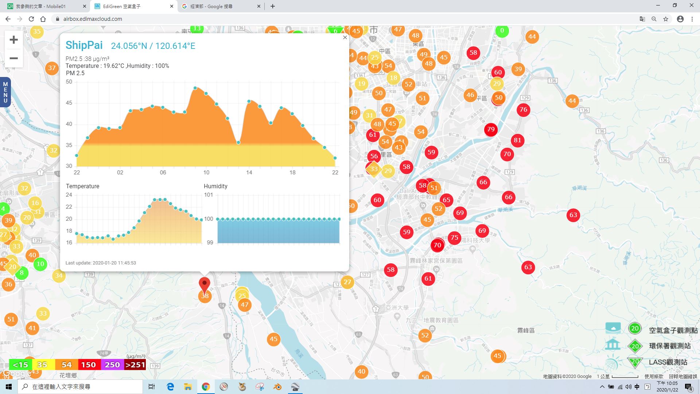Open the translate page icon
Screen dimensions: 700x394
(x=642, y=19)
